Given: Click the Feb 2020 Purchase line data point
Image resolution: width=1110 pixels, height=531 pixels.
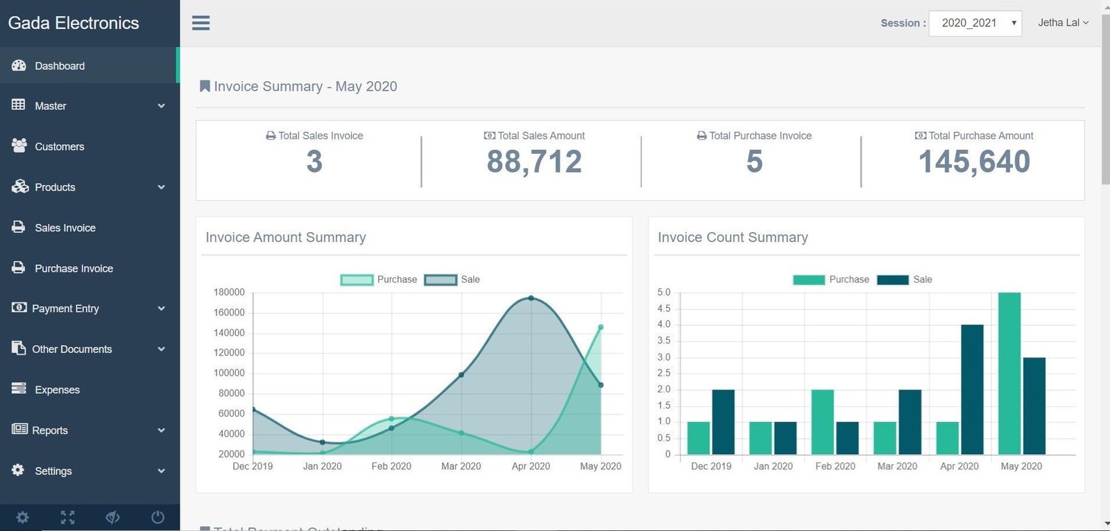Looking at the screenshot, I should pos(391,419).
